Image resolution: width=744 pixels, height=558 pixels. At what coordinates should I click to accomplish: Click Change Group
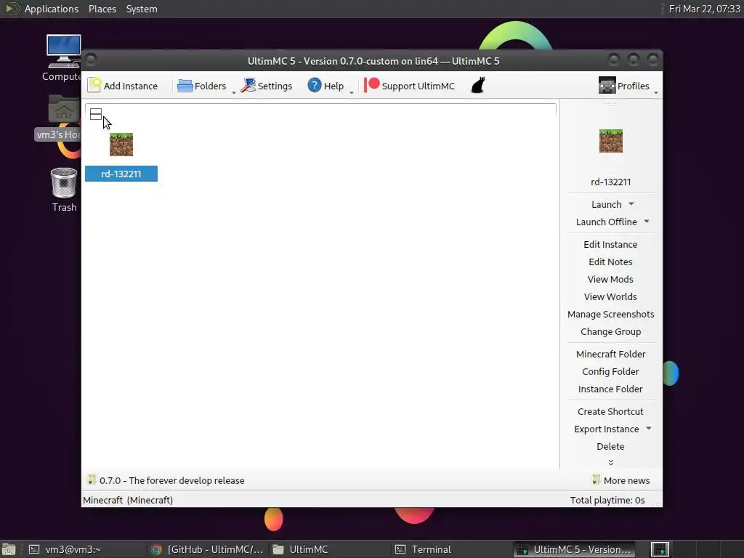(x=610, y=332)
